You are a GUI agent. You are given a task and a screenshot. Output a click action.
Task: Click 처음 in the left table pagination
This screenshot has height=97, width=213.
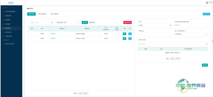(x=75, y=93)
